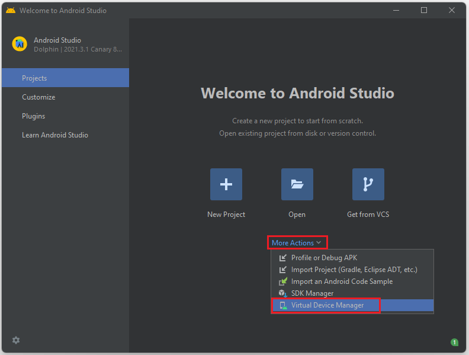This screenshot has height=355, width=469.
Task: Click the Dolphin 2021.3.1 Canary version text
Action: (x=78, y=49)
